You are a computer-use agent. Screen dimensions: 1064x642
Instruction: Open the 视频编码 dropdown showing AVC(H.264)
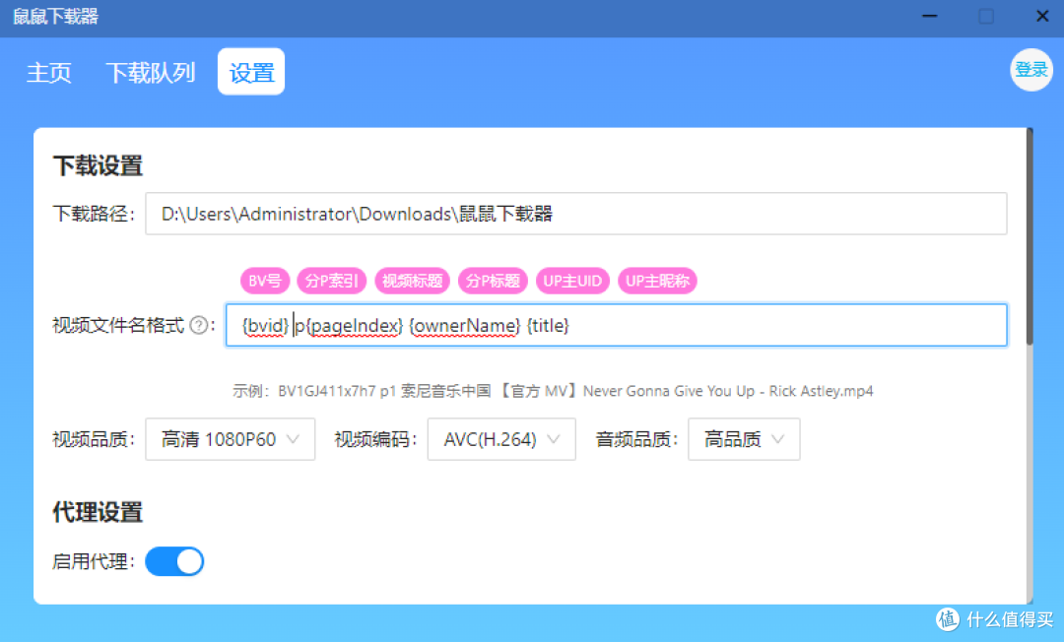click(x=501, y=439)
